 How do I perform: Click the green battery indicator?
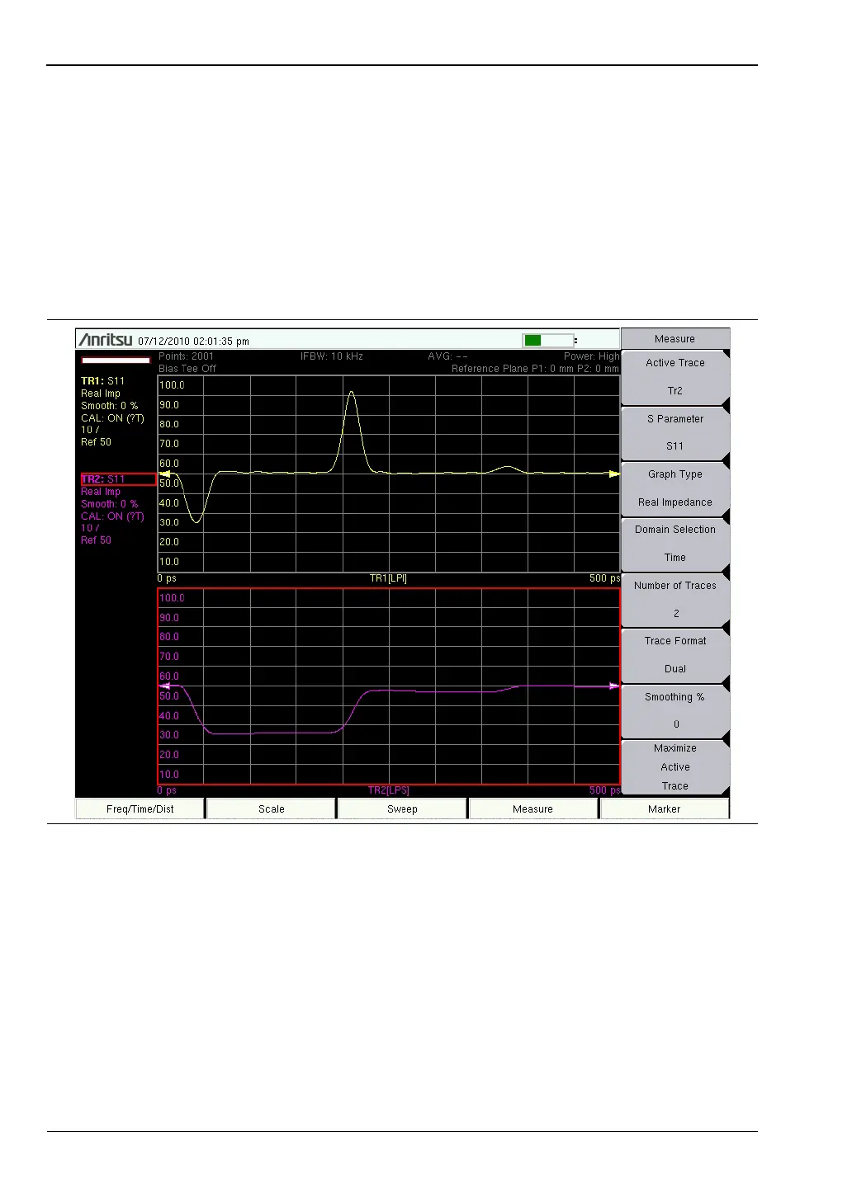click(533, 340)
